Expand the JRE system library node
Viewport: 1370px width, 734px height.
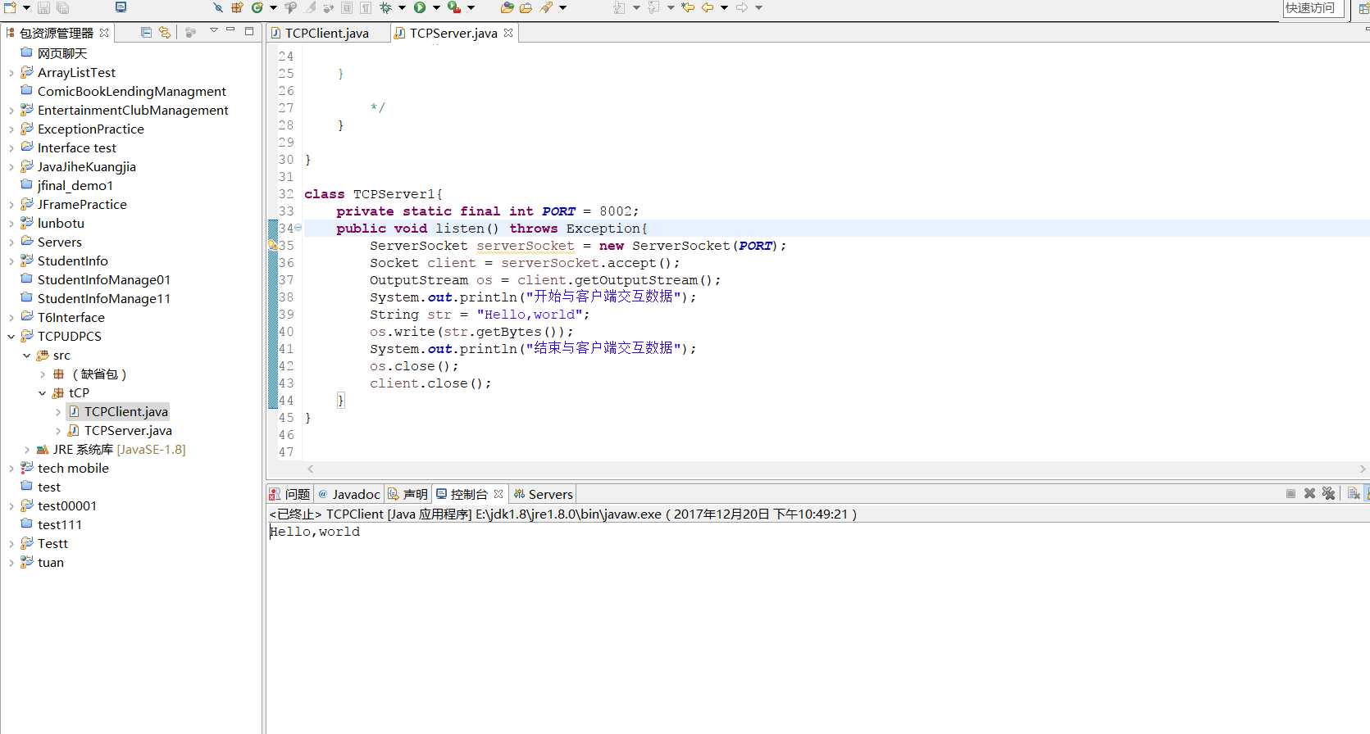26,450
